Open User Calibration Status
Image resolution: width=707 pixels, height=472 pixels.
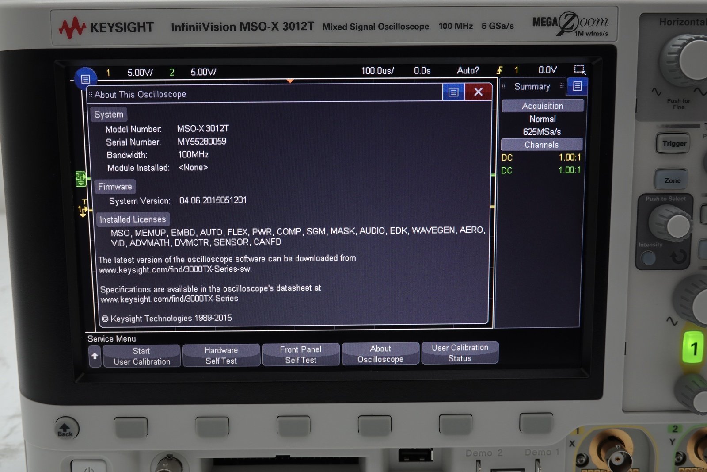pyautogui.click(x=460, y=353)
